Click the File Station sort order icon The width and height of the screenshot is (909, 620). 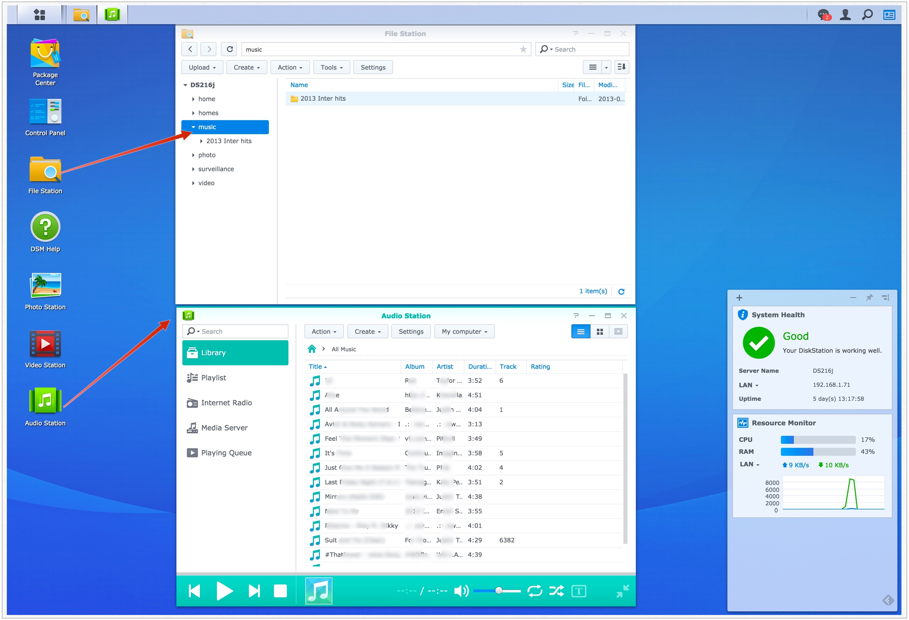click(621, 67)
